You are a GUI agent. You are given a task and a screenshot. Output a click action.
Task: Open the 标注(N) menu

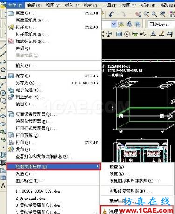[x=148, y=6]
